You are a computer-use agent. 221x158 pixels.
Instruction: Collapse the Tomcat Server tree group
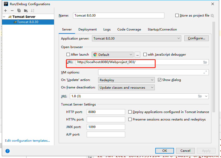(x=4, y=17)
